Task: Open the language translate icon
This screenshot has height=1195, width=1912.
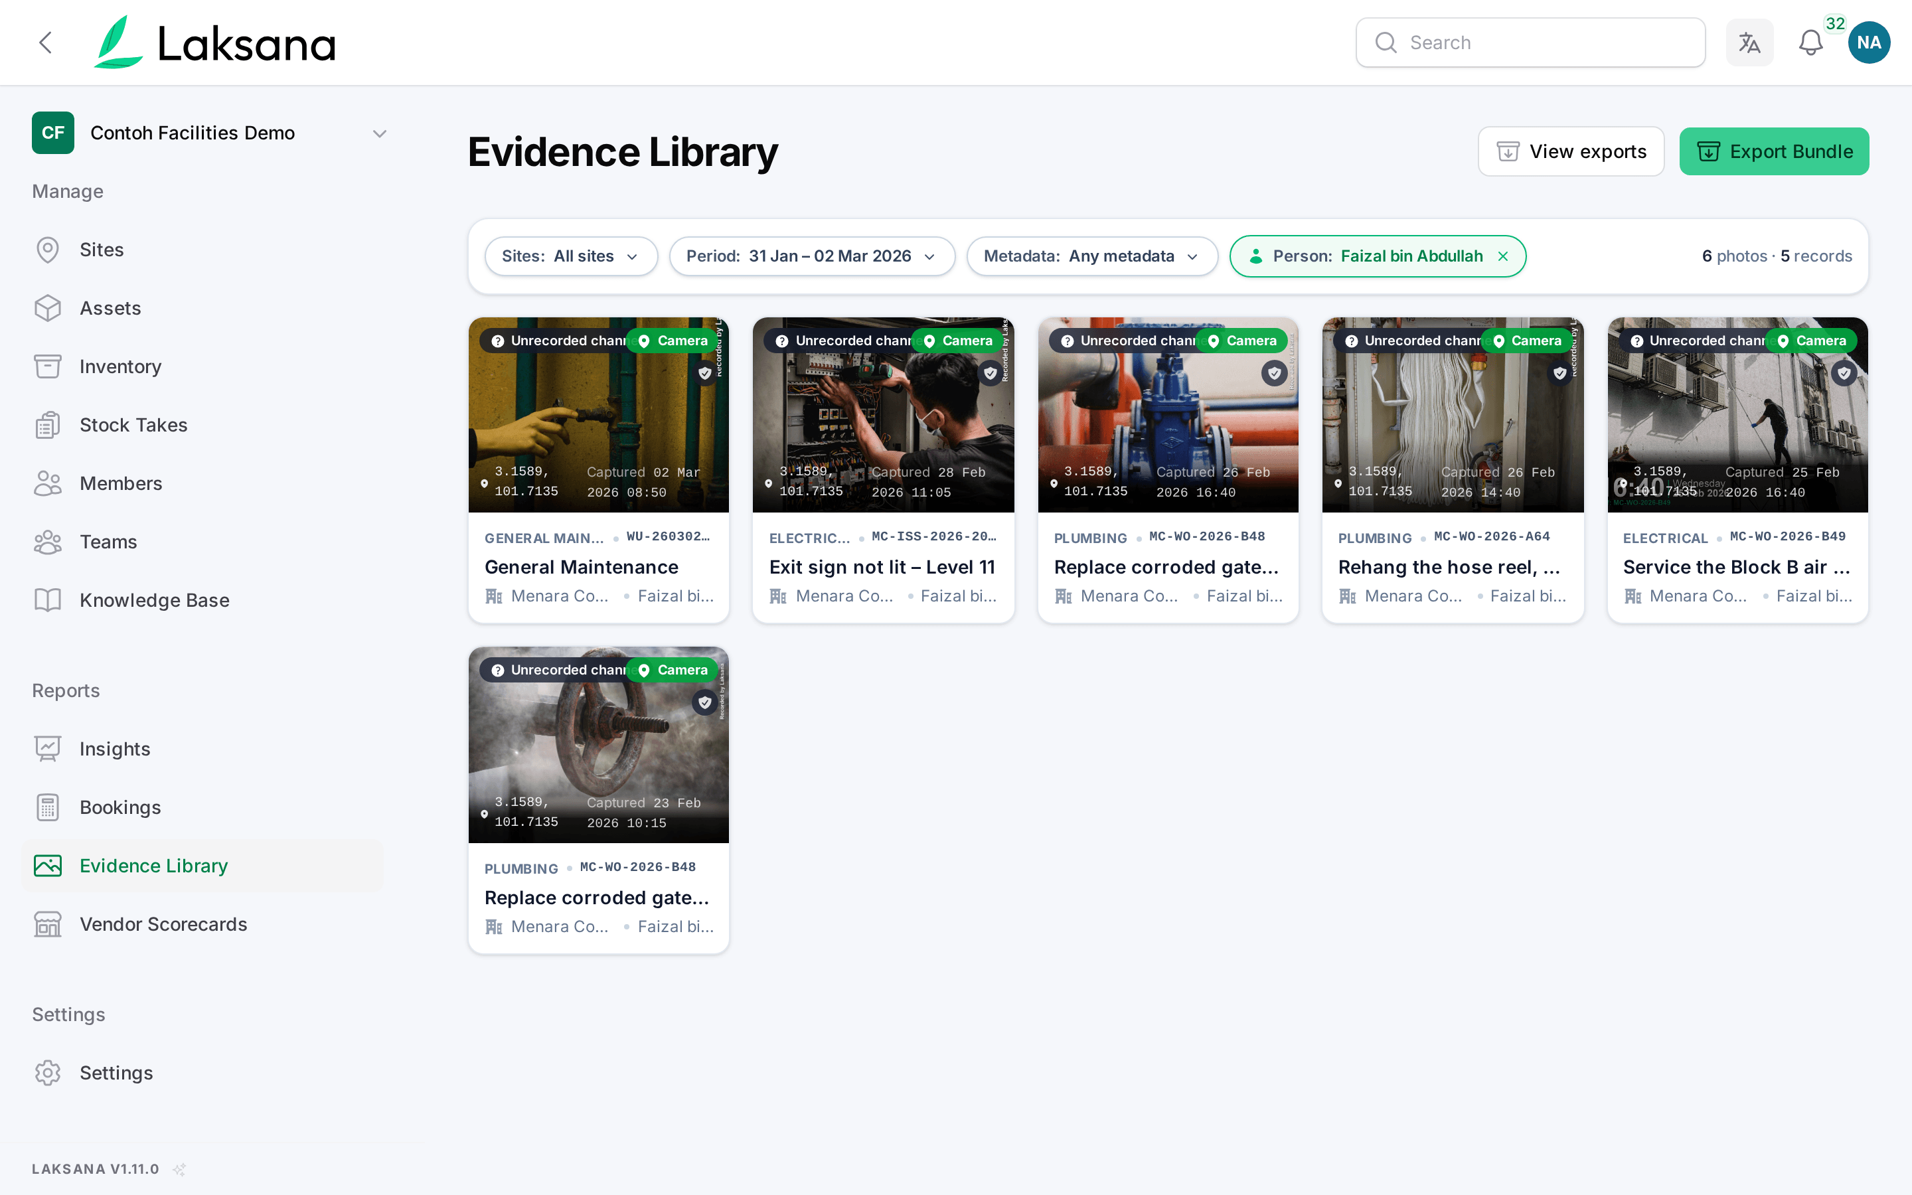Action: click(x=1749, y=42)
